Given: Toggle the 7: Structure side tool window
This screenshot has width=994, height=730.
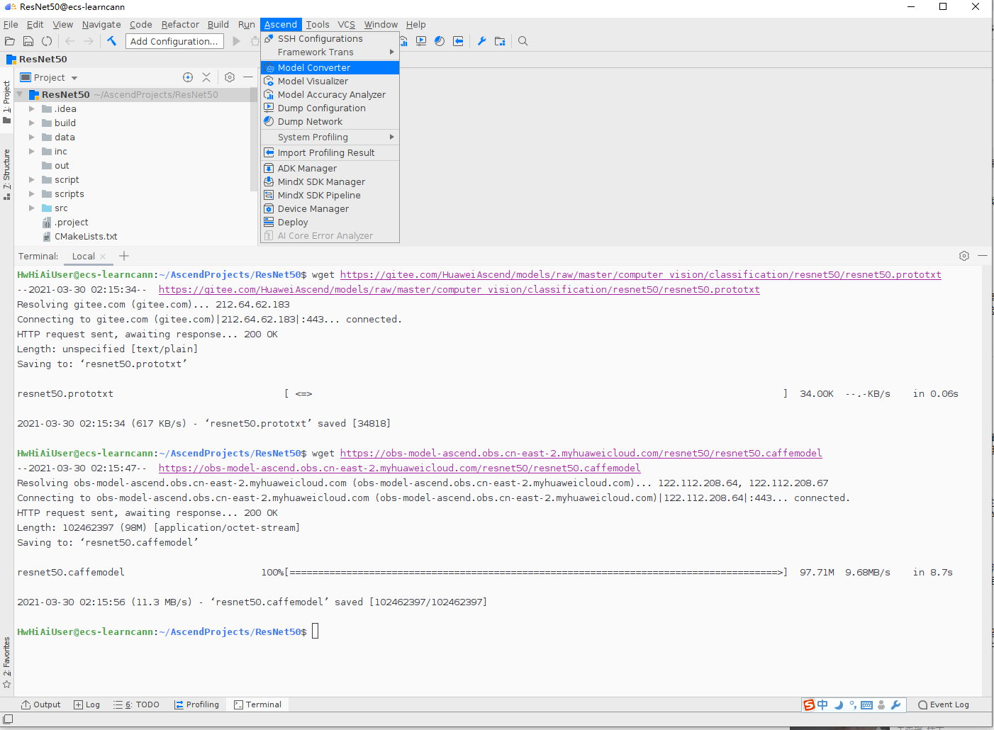Looking at the screenshot, I should click(x=6, y=174).
